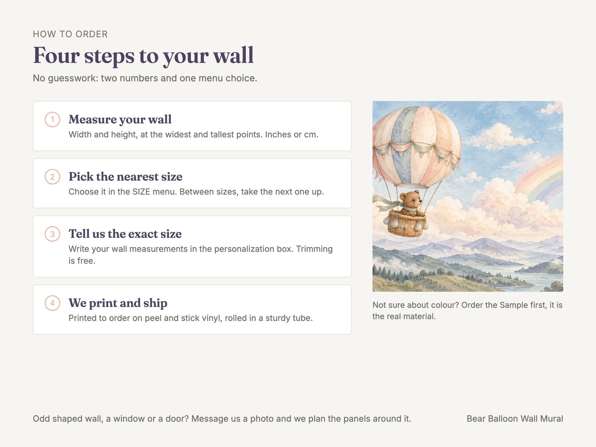This screenshot has height=447, width=596.
Task: Click the step 4 circled number icon
Action: [52, 303]
